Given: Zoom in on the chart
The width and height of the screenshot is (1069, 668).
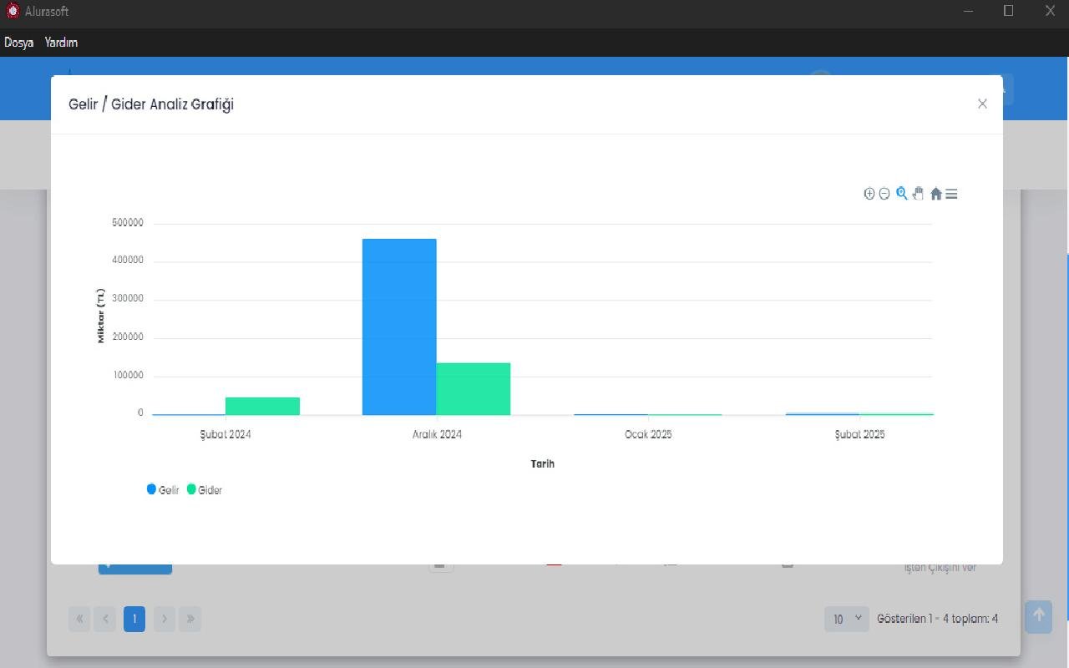Looking at the screenshot, I should coord(869,194).
